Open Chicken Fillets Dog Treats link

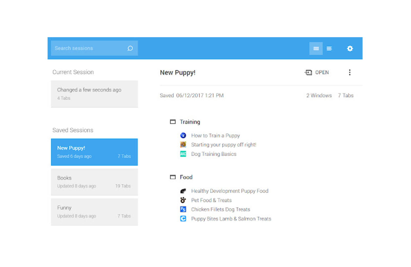click(x=220, y=209)
